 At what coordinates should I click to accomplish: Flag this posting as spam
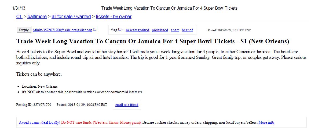point(175,30)
